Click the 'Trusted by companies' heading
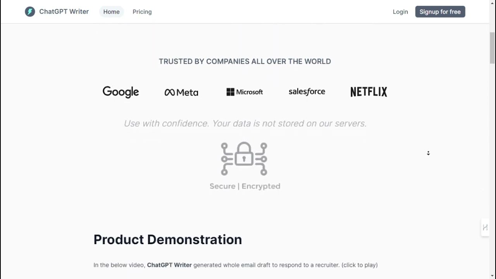This screenshot has height=279, width=496. click(245, 61)
